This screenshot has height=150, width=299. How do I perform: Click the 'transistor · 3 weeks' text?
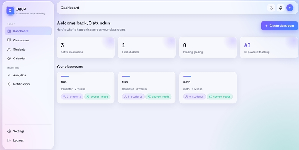[134, 89]
